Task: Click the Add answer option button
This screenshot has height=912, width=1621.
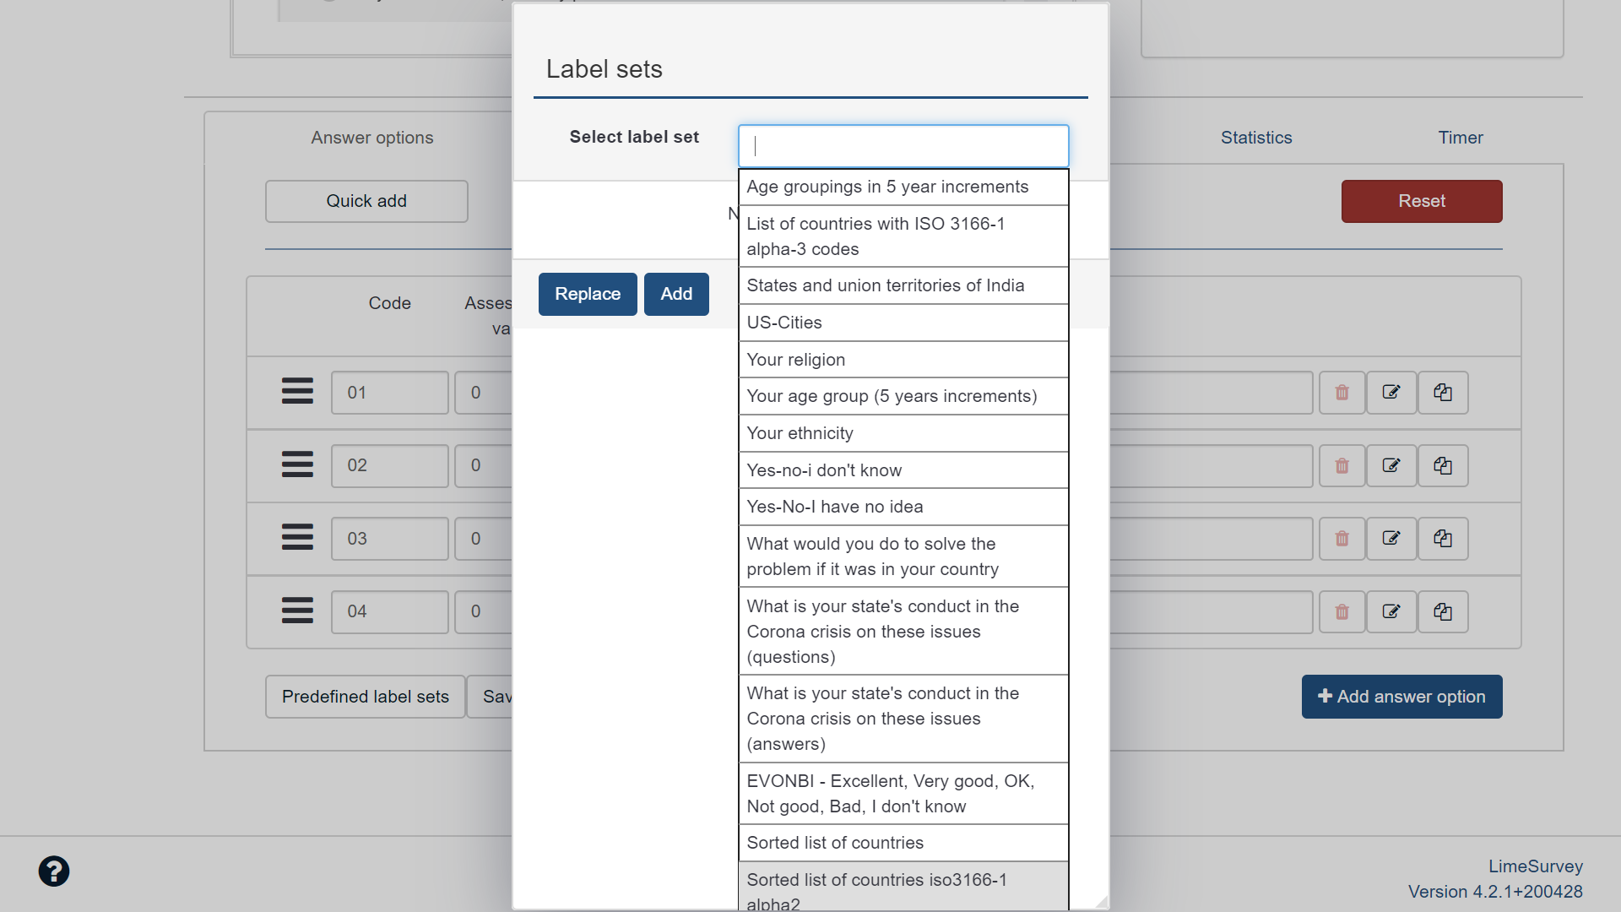Action: click(x=1401, y=697)
